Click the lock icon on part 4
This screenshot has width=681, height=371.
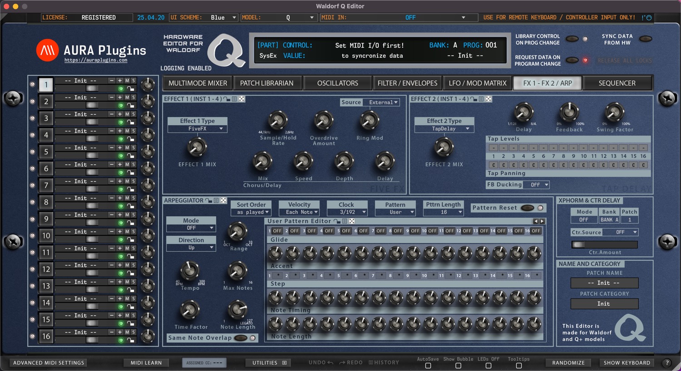[130, 139]
